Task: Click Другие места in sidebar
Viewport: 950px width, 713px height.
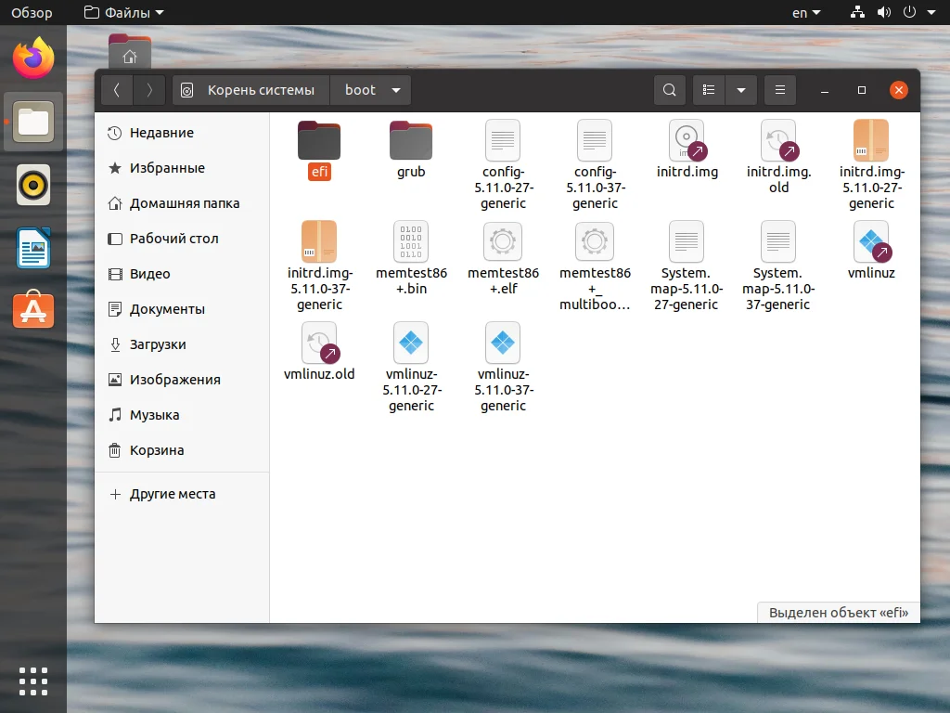Action: [x=173, y=494]
